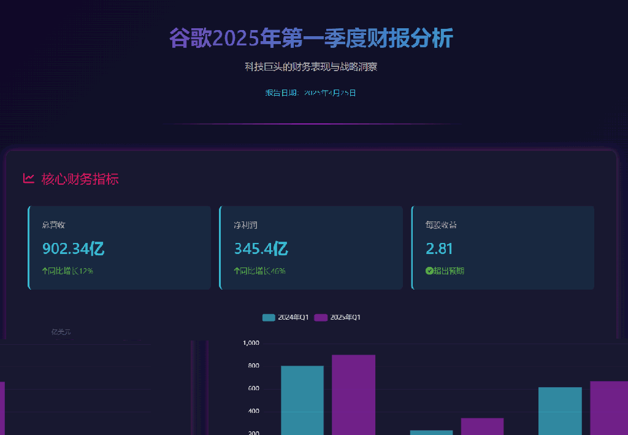Click the 2025年Q1 legend label
The image size is (628, 435).
pyautogui.click(x=345, y=317)
